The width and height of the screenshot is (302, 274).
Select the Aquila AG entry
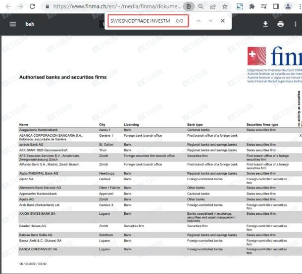coord(26,199)
